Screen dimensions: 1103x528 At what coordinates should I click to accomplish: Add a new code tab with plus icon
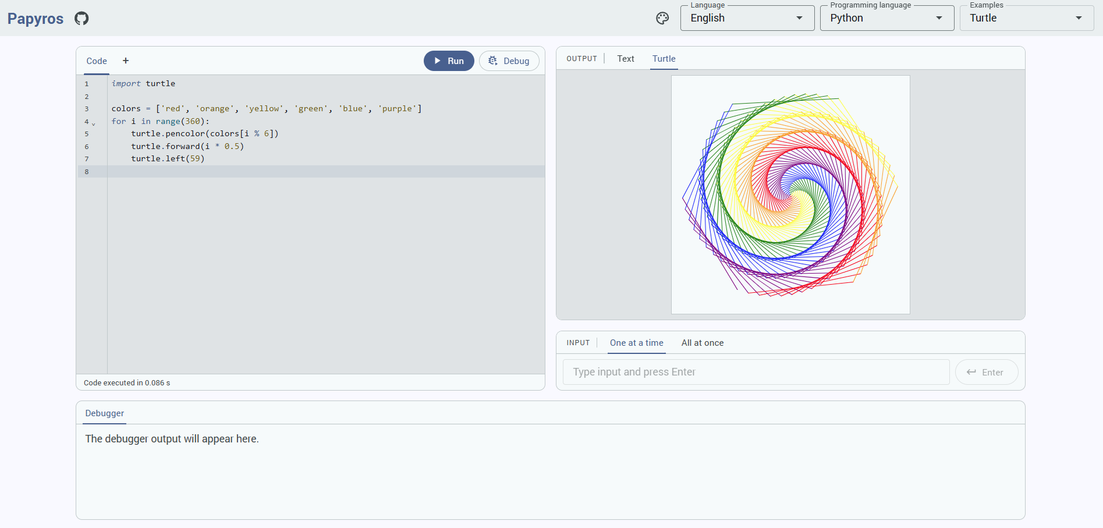coord(126,61)
